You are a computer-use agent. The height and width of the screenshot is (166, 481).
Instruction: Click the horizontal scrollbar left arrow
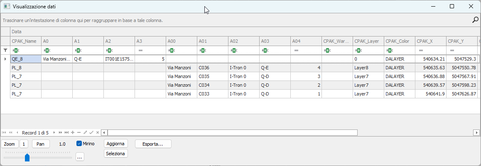(104, 133)
